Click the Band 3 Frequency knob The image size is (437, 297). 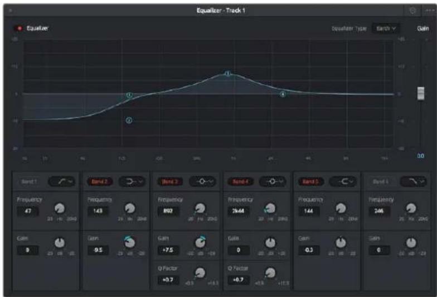point(200,208)
